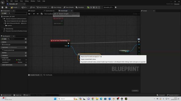Toggle Hide Unrelated nodes

(x=42, y=7)
